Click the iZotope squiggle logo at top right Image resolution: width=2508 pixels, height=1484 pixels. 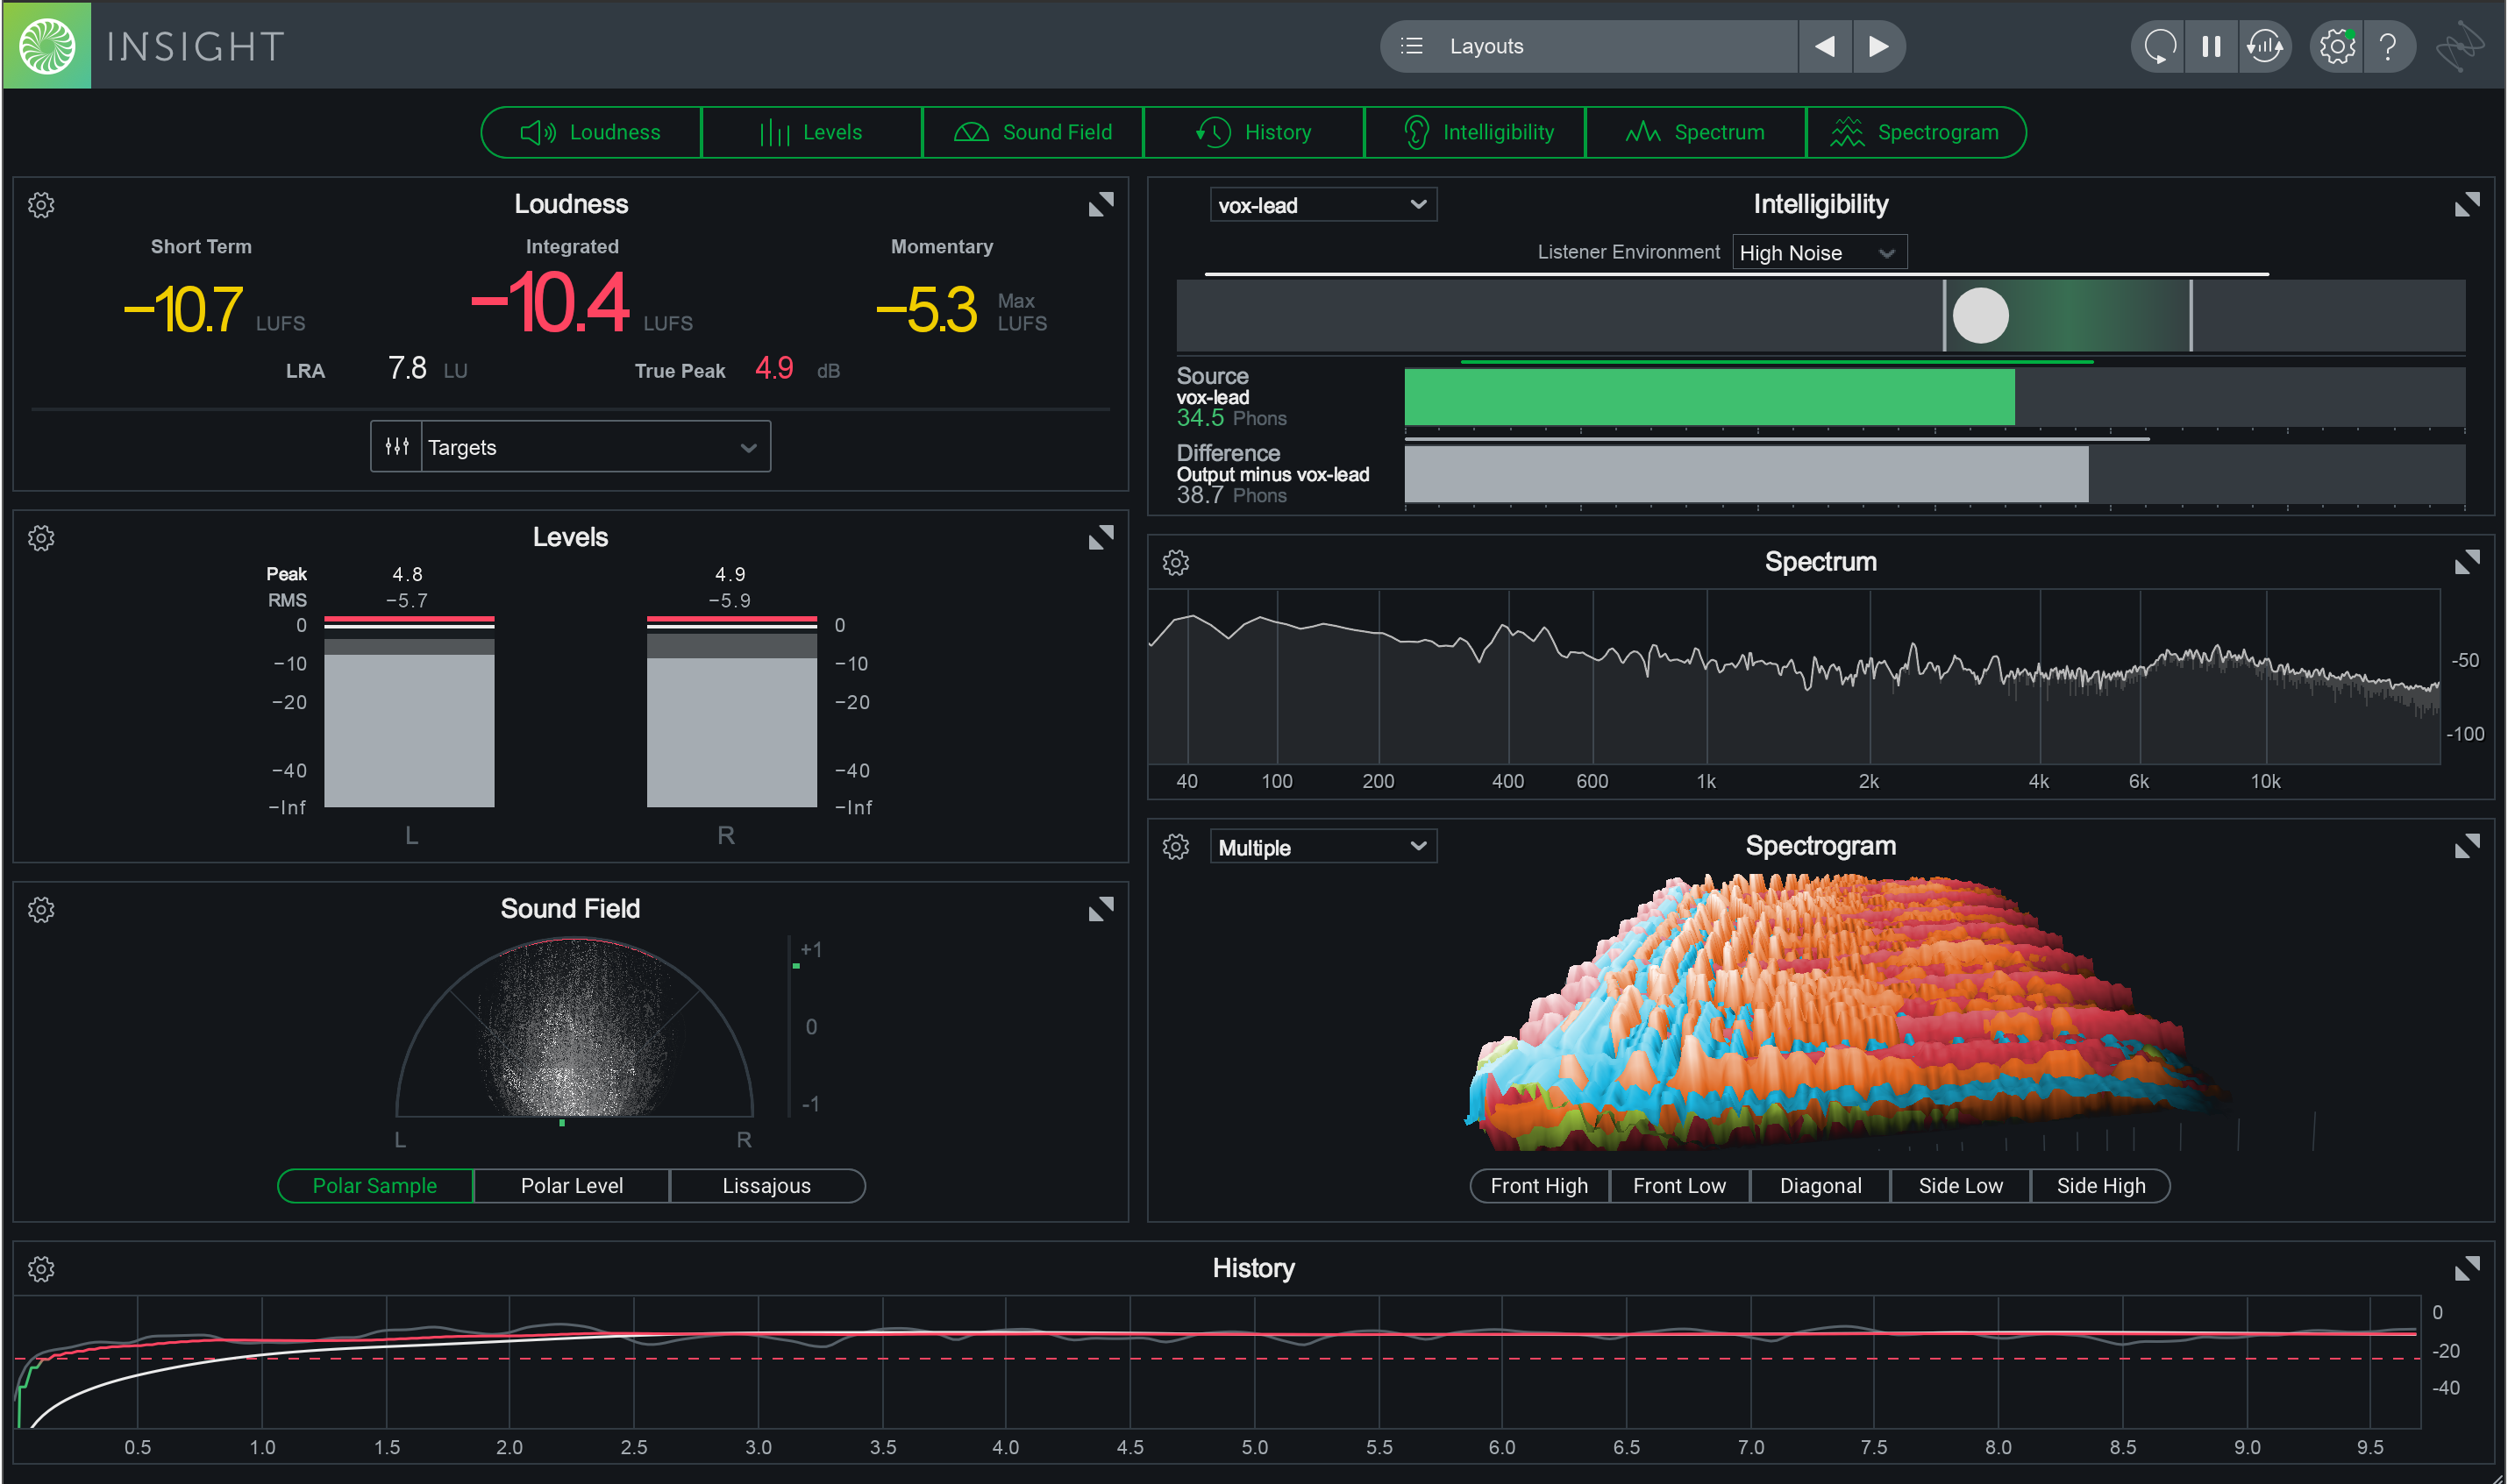click(x=2460, y=46)
